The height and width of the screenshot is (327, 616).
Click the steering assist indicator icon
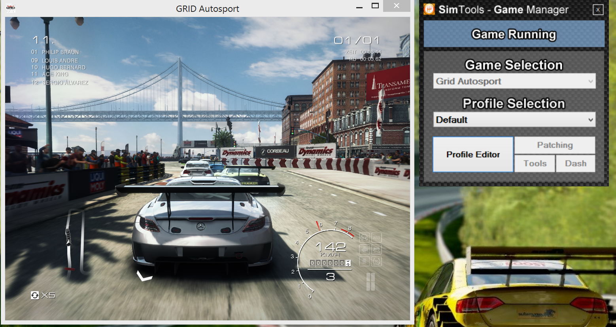point(365,238)
